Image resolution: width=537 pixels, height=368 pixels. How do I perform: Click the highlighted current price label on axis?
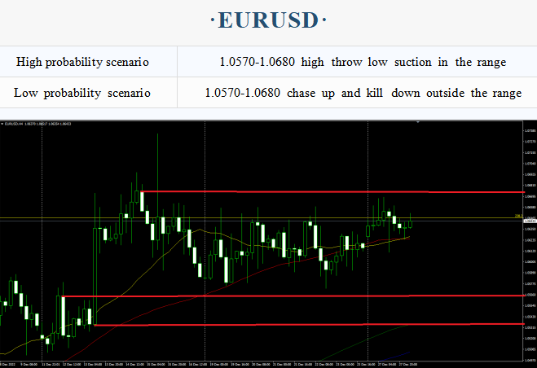pos(530,221)
